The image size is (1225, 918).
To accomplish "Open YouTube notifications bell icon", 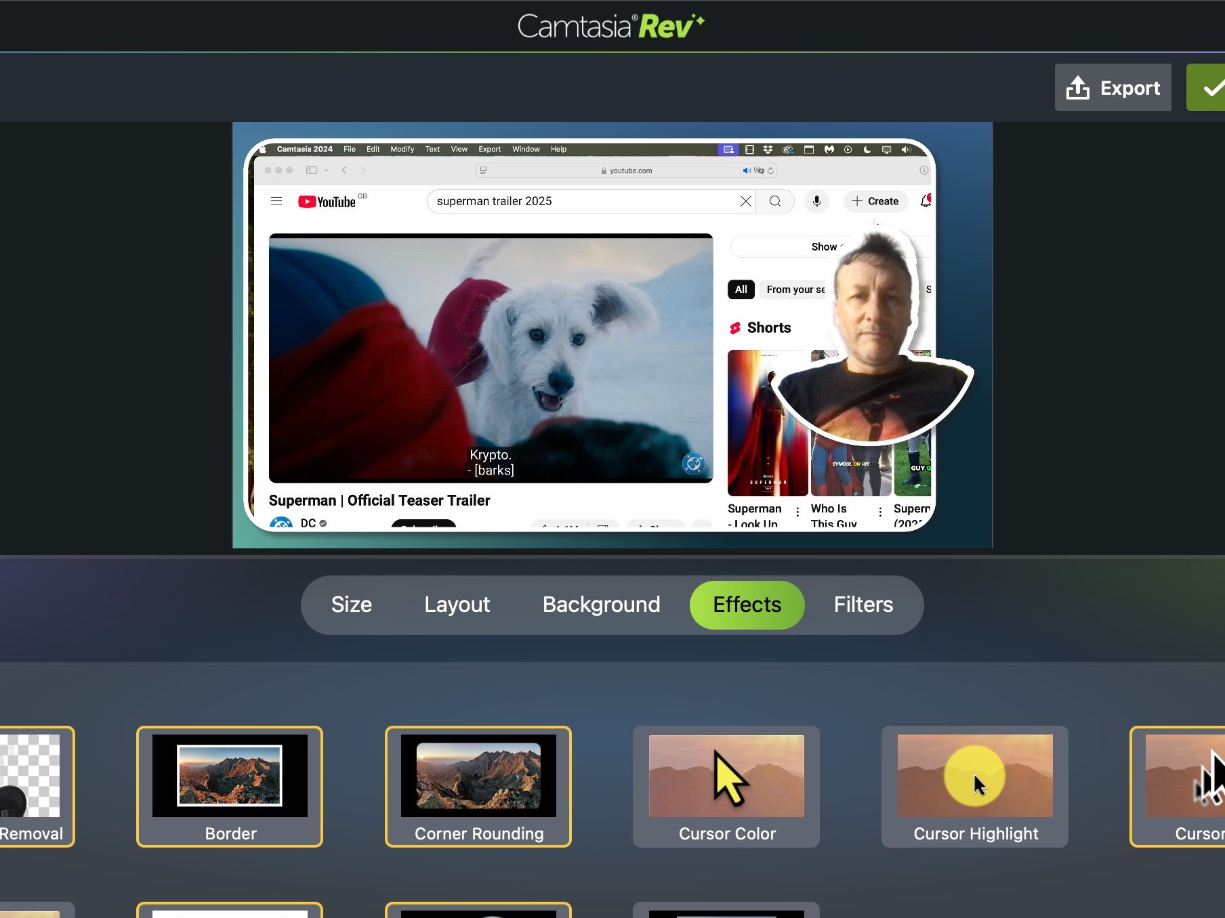I will 926,201.
